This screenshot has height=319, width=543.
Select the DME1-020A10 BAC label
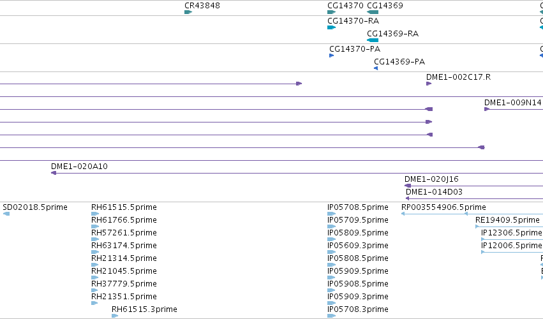tap(79, 167)
